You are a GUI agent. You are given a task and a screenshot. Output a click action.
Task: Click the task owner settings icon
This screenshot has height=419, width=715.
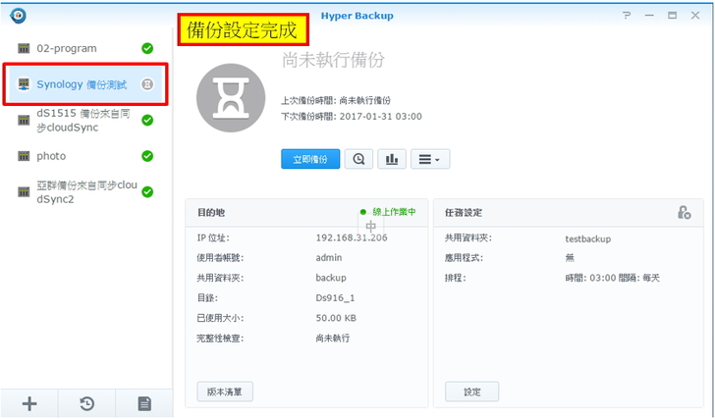[684, 212]
